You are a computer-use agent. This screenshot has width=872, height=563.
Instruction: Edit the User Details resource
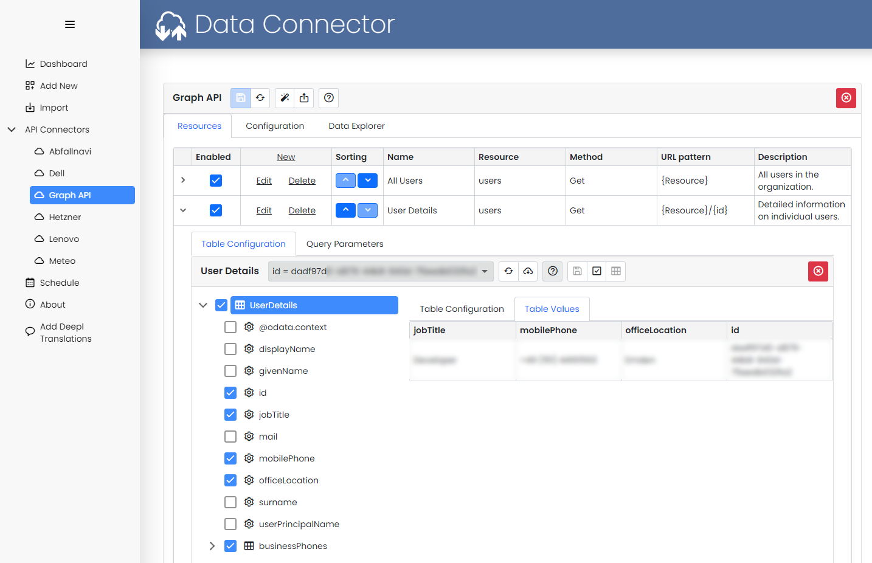264,210
